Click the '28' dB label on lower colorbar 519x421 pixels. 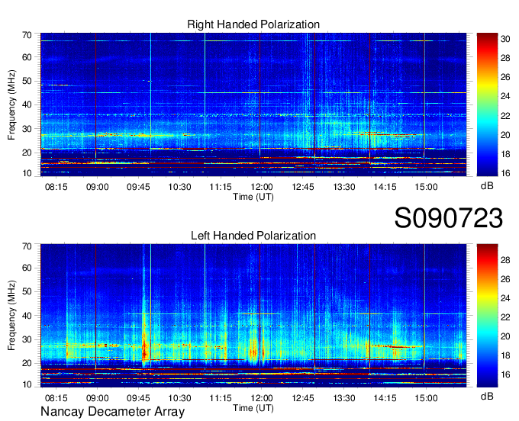click(505, 260)
